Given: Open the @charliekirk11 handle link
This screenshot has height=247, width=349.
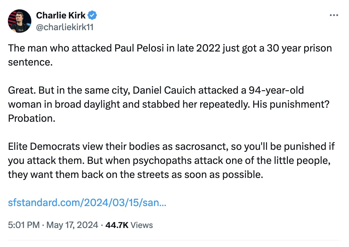Looking at the screenshot, I should [65, 27].
